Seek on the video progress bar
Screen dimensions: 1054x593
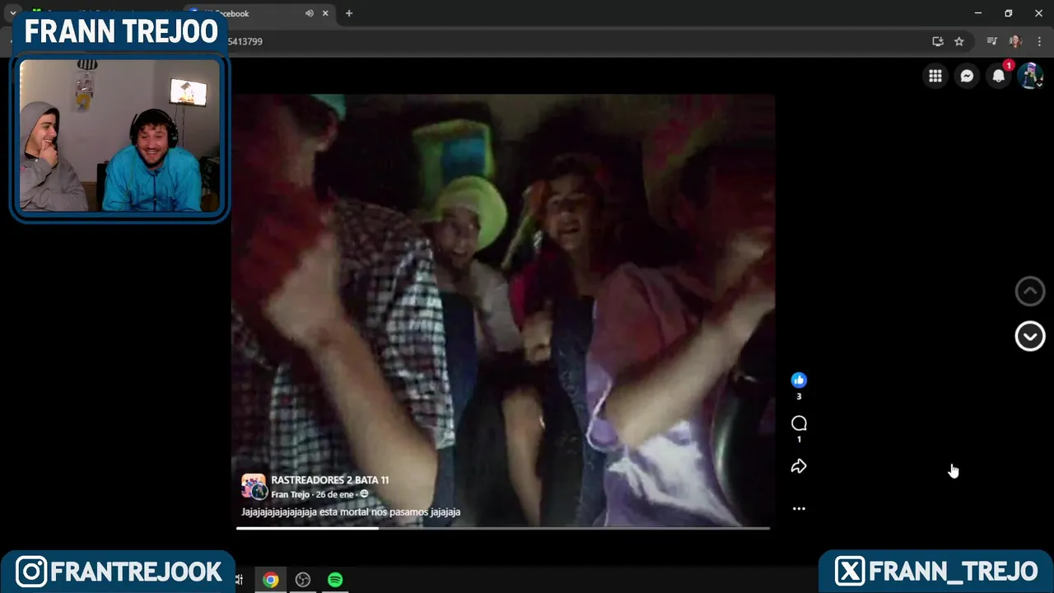(x=503, y=528)
